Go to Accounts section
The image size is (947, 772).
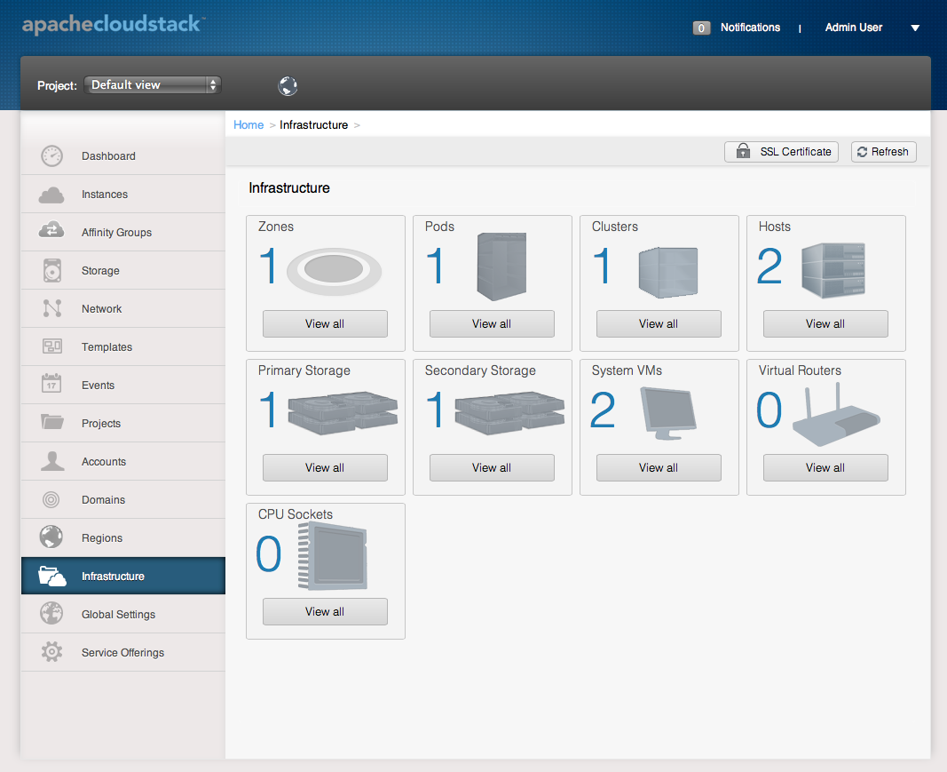(123, 461)
